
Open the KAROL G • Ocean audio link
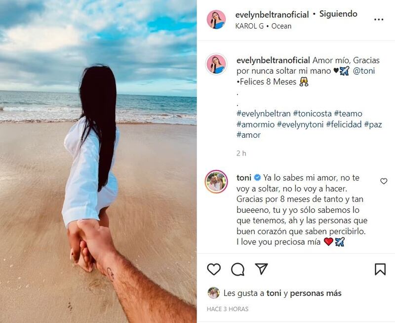point(263,26)
